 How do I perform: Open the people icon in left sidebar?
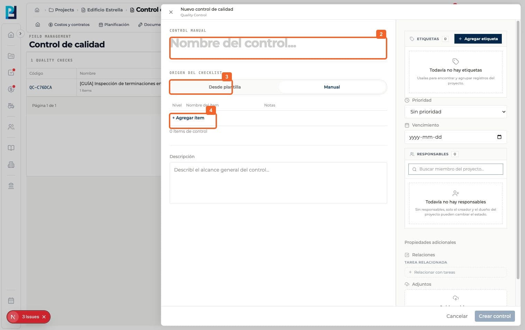(x=11, y=127)
